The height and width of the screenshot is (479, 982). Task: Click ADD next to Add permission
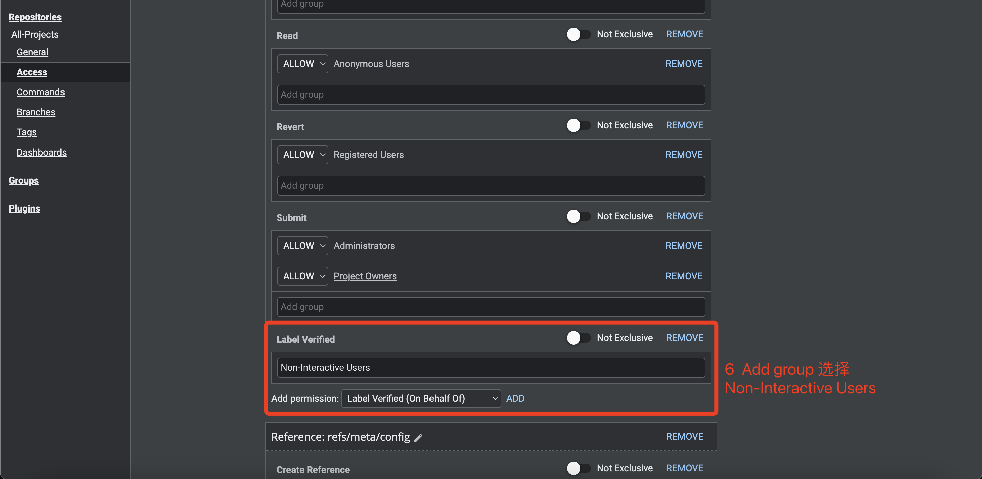(515, 398)
